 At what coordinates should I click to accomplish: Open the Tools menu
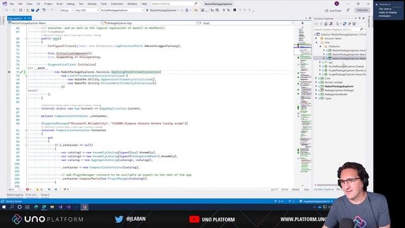[104, 4]
